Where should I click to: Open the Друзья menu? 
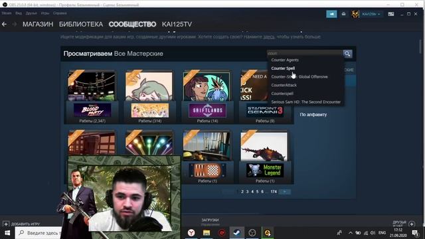[31, 13]
